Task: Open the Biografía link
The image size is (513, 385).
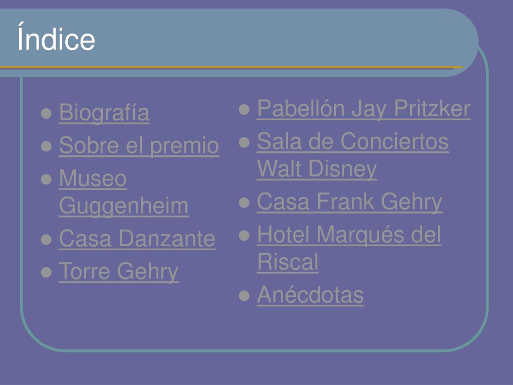Action: pos(104,113)
